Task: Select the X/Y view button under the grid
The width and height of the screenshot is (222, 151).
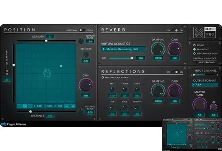Action: point(30,106)
